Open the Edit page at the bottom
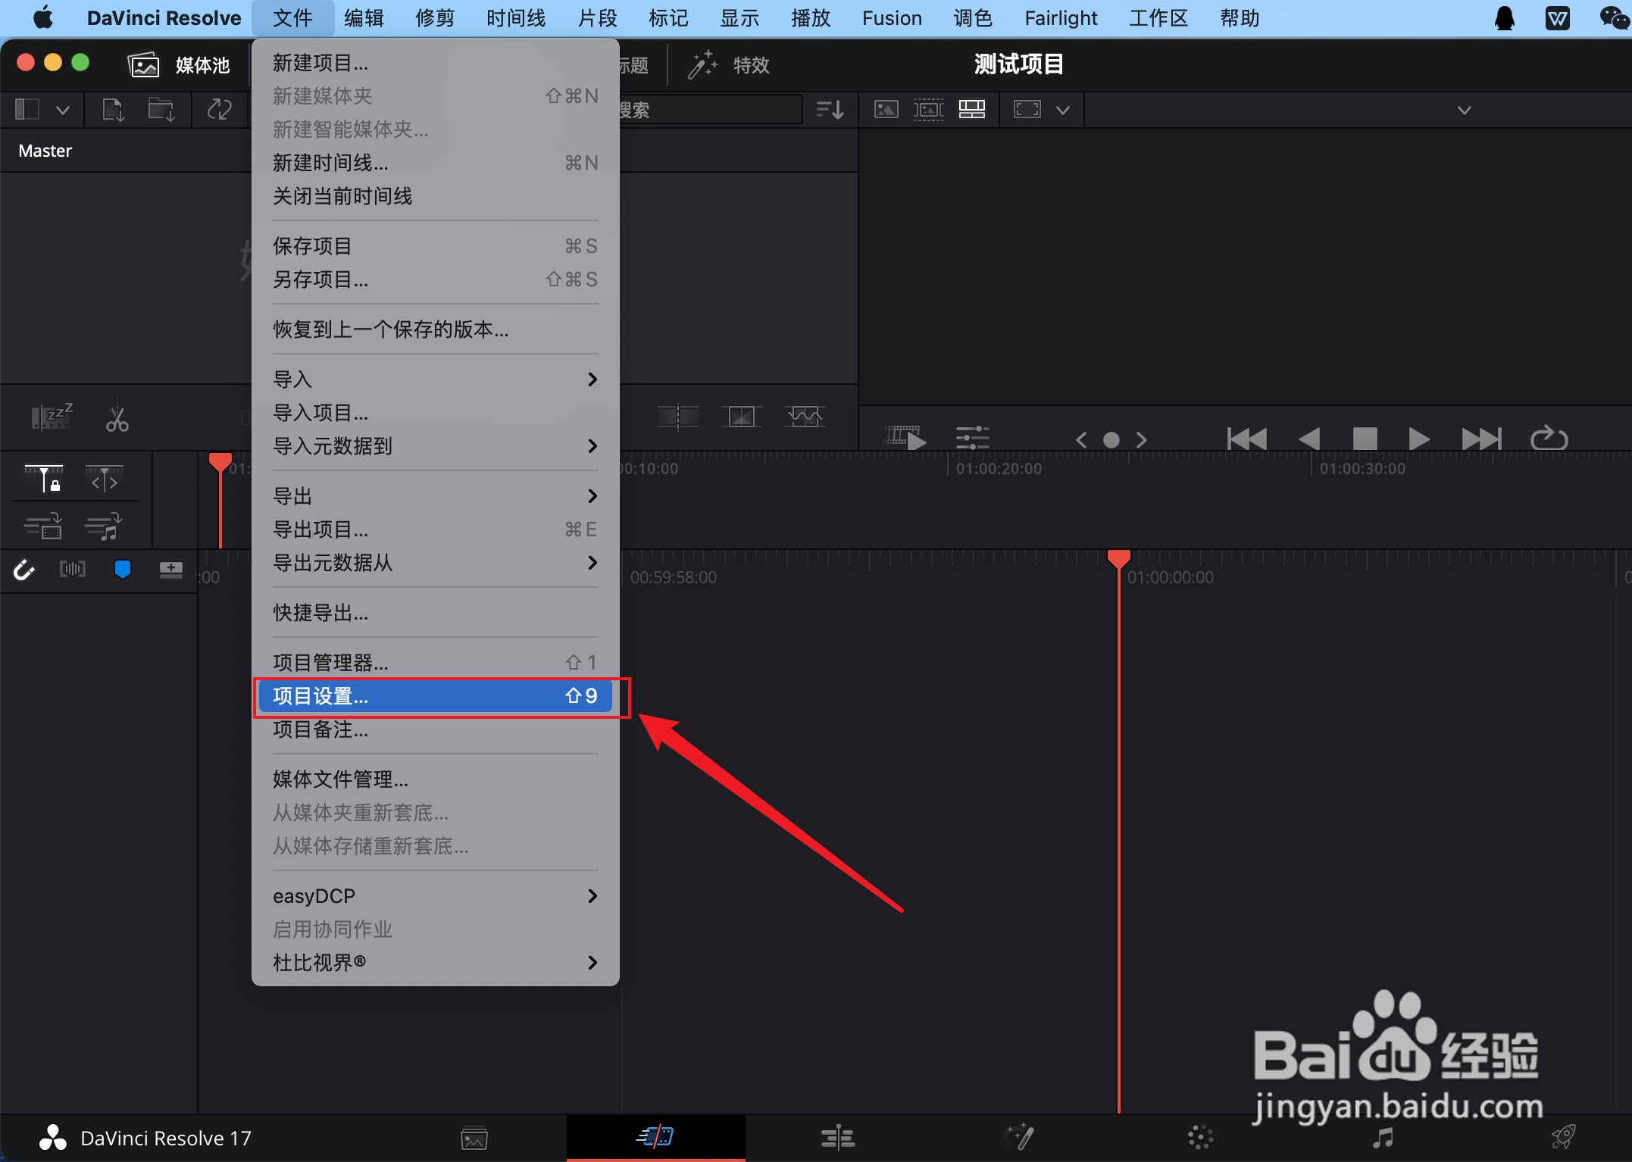The width and height of the screenshot is (1632, 1162). tap(838, 1138)
